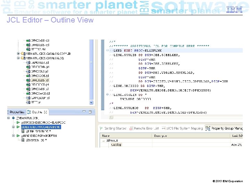Click the //LINK.SYSLMOD DD line in editor

click(x=141, y=108)
